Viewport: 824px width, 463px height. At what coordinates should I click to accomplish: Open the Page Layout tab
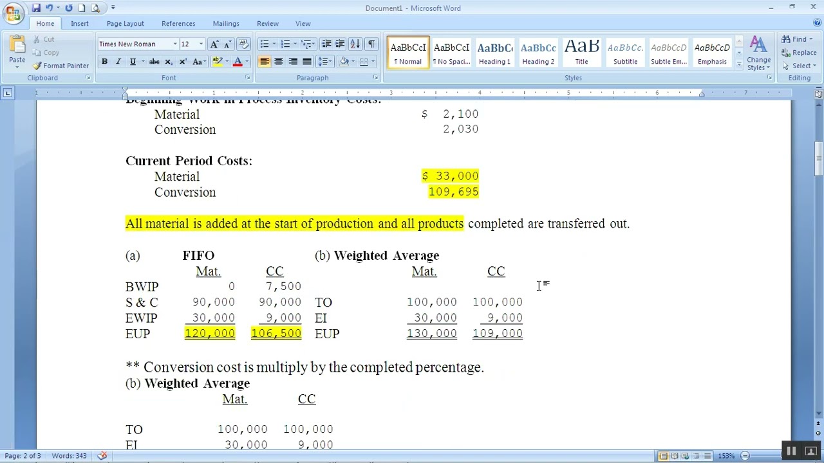click(x=126, y=24)
